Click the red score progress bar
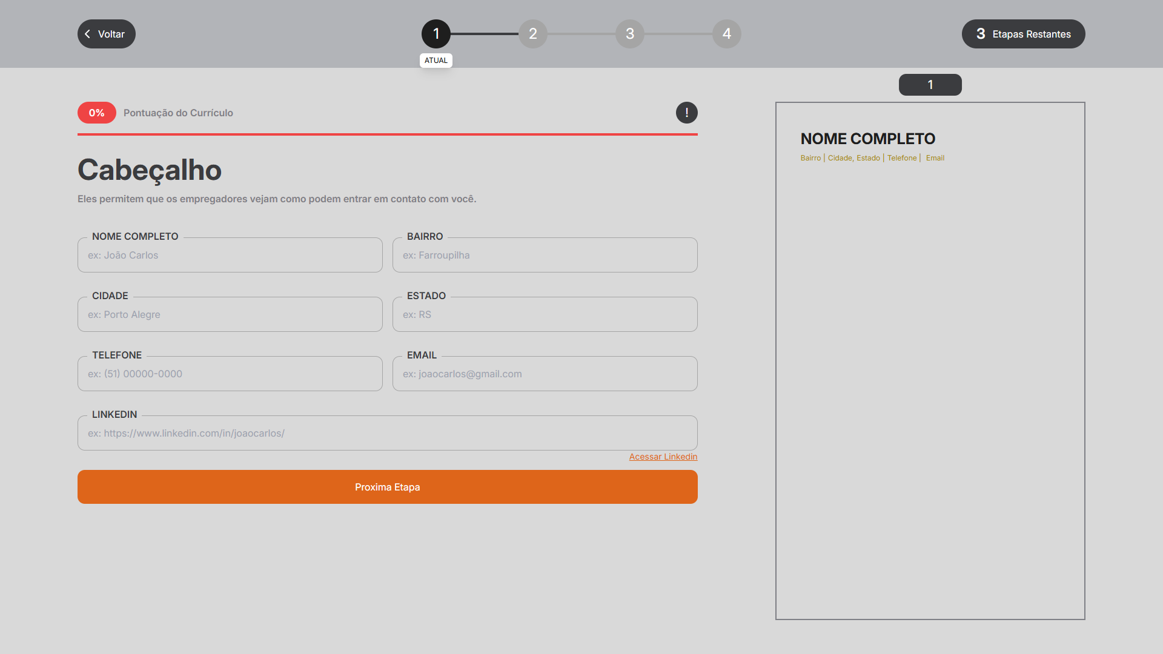 [388, 134]
